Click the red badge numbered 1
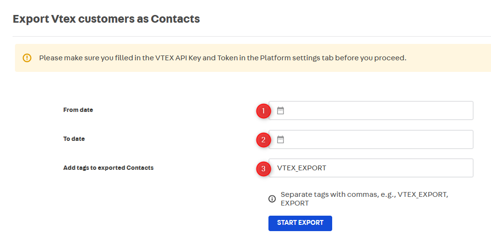 [x=263, y=111]
